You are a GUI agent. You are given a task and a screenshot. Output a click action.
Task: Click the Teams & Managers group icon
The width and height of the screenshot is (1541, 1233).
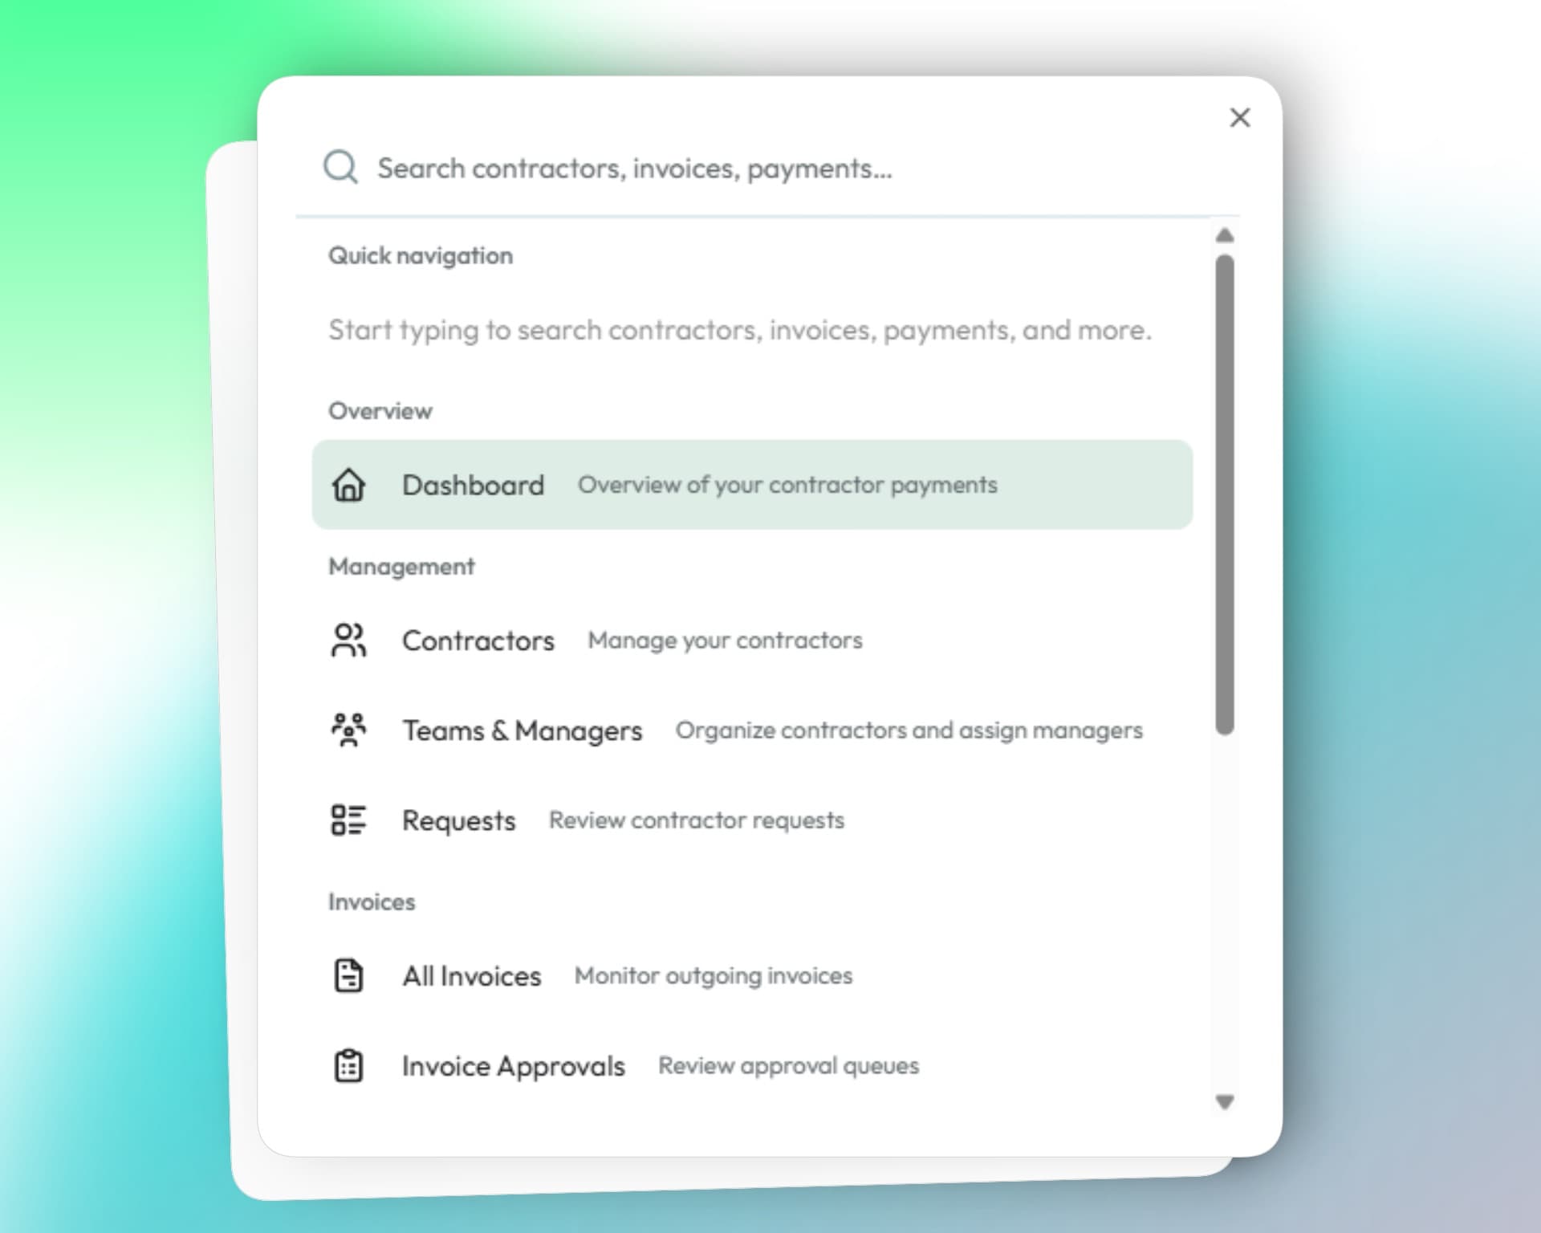(348, 730)
